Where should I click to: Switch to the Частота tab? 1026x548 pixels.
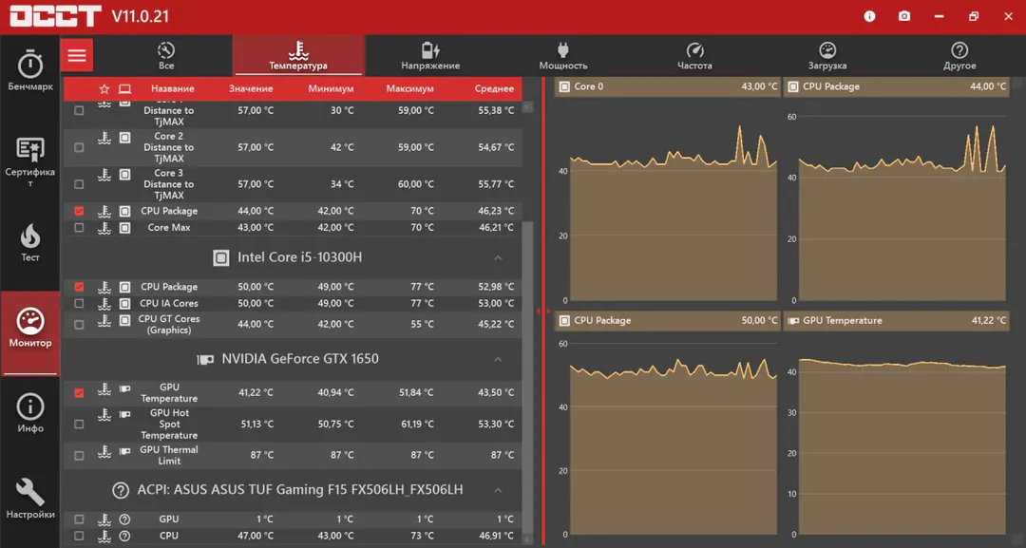pos(694,56)
